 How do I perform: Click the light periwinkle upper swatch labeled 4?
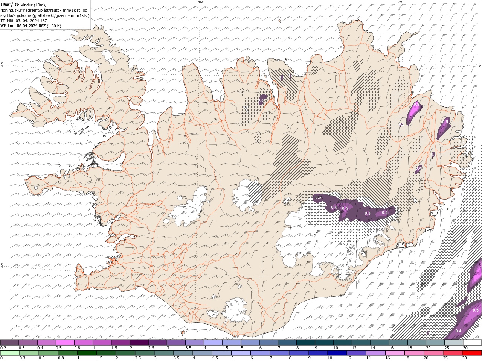213,343
